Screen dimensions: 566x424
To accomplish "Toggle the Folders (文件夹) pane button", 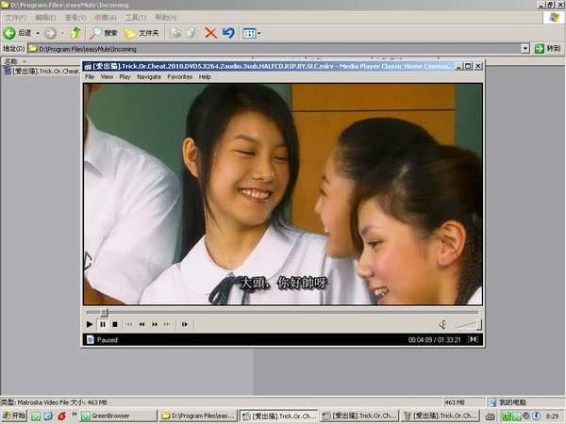I will (141, 33).
